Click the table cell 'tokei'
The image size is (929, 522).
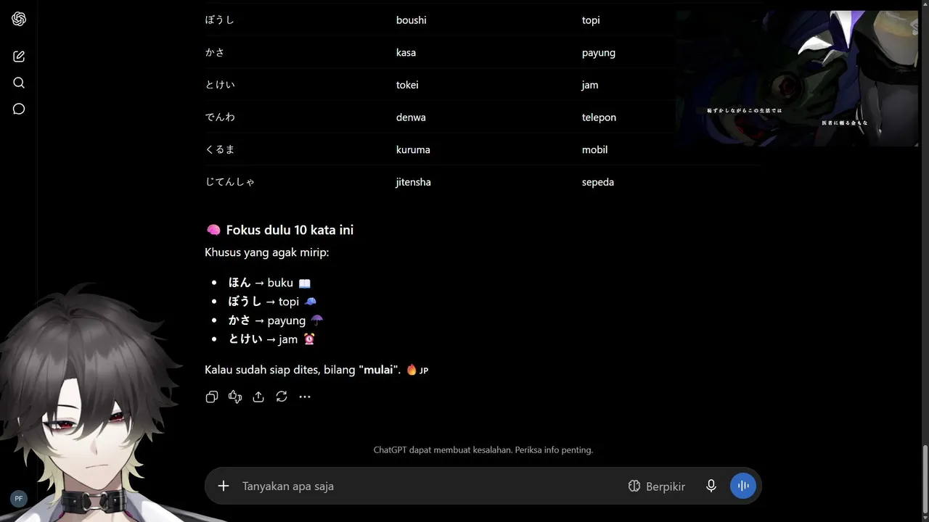(x=407, y=85)
